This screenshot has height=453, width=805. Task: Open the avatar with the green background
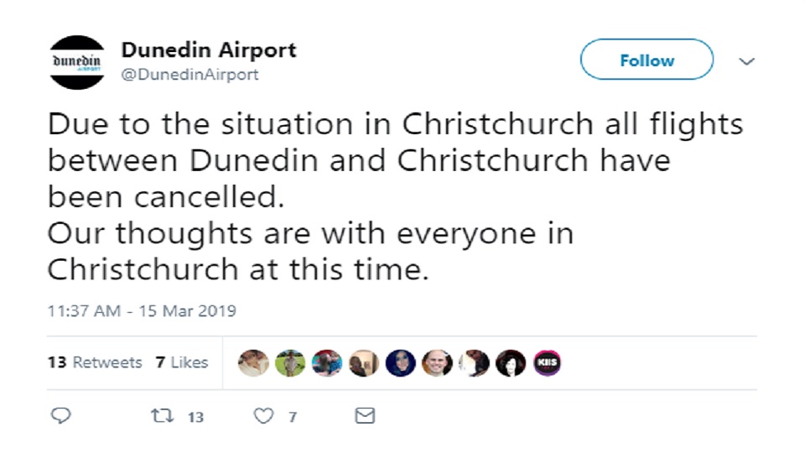point(290,362)
